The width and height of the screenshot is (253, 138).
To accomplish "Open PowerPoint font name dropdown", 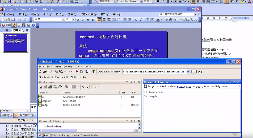I will pyautogui.click(x=63, y=19).
